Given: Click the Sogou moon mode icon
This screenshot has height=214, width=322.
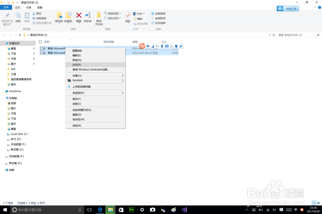Looking at the screenshot, I should coord(153,46).
